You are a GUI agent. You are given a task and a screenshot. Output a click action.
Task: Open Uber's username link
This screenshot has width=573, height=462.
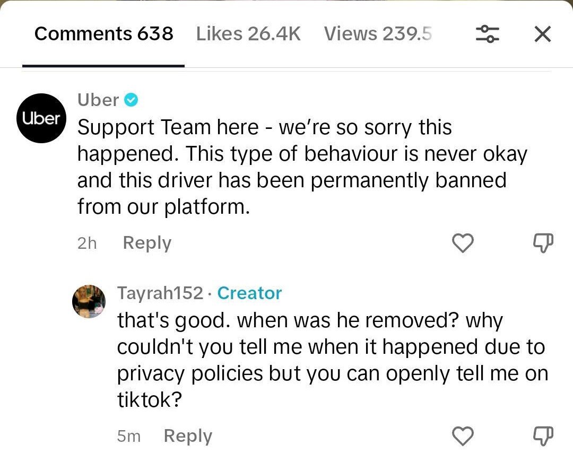[x=98, y=99]
